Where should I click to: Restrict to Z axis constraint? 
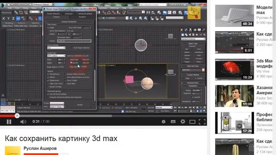13,18
